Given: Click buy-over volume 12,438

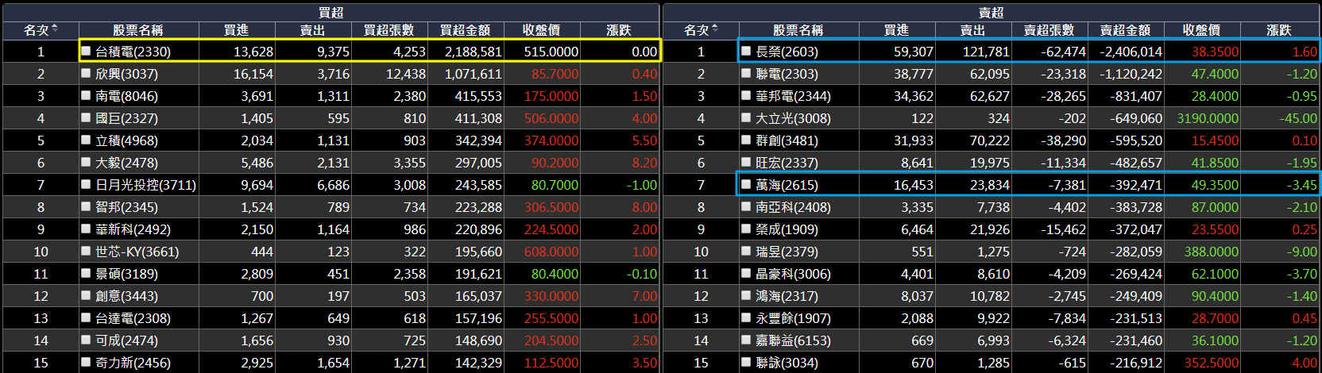Looking at the screenshot, I should 405,74.
